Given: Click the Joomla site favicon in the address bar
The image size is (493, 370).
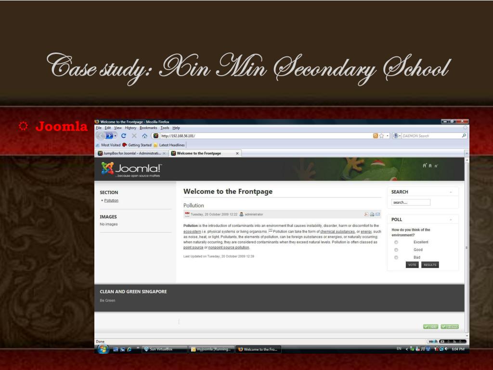Looking at the screenshot, I should 156,136.
